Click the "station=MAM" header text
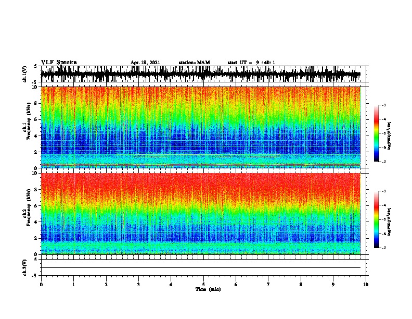412x319 pixels. 194,63
